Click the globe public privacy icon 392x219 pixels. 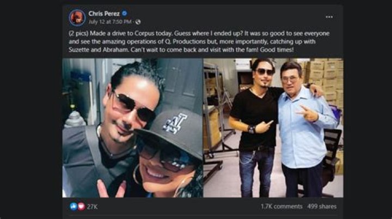pyautogui.click(x=138, y=22)
